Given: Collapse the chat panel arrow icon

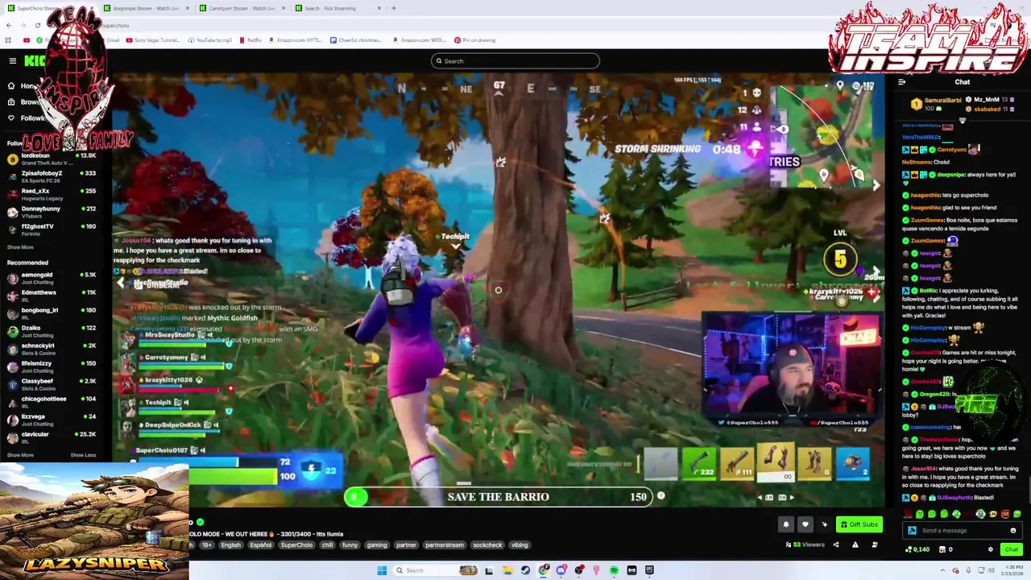Looking at the screenshot, I should coord(901,82).
